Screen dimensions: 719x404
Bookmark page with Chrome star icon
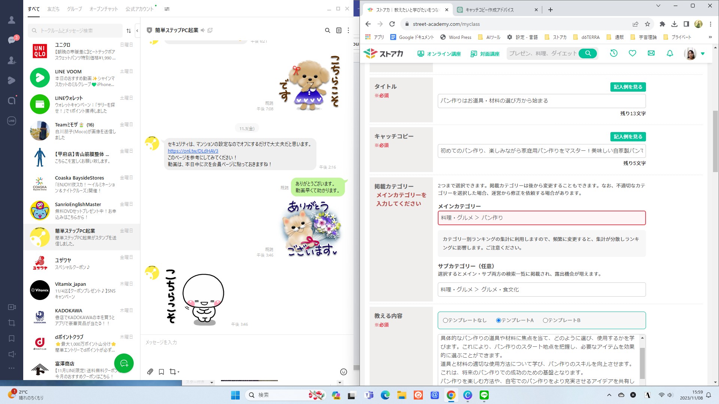[x=647, y=24]
